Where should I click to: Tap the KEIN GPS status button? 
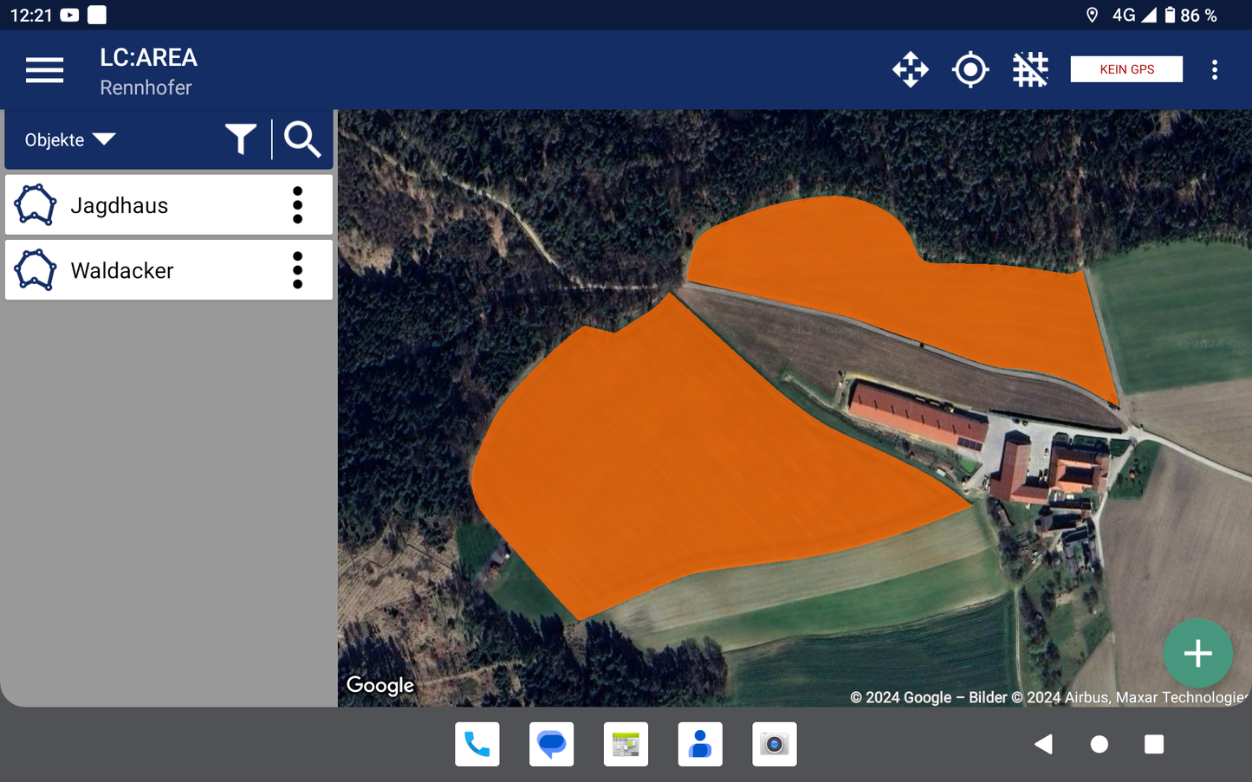click(x=1126, y=69)
